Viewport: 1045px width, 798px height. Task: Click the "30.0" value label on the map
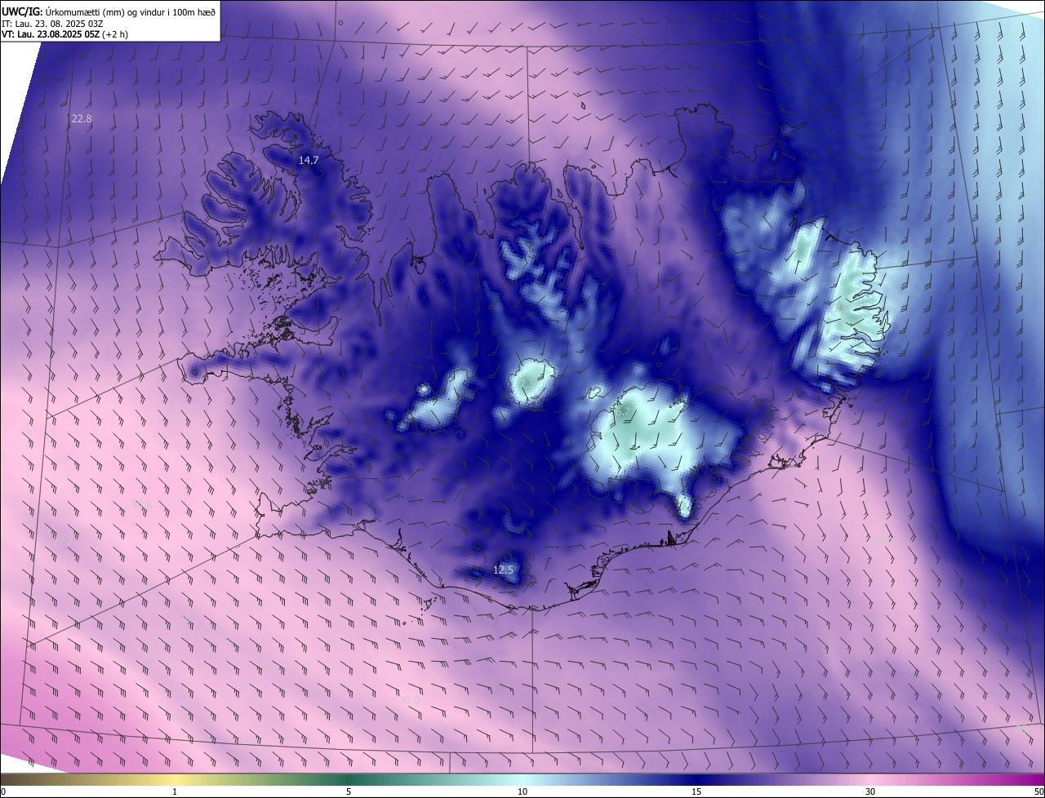[x=409, y=699]
